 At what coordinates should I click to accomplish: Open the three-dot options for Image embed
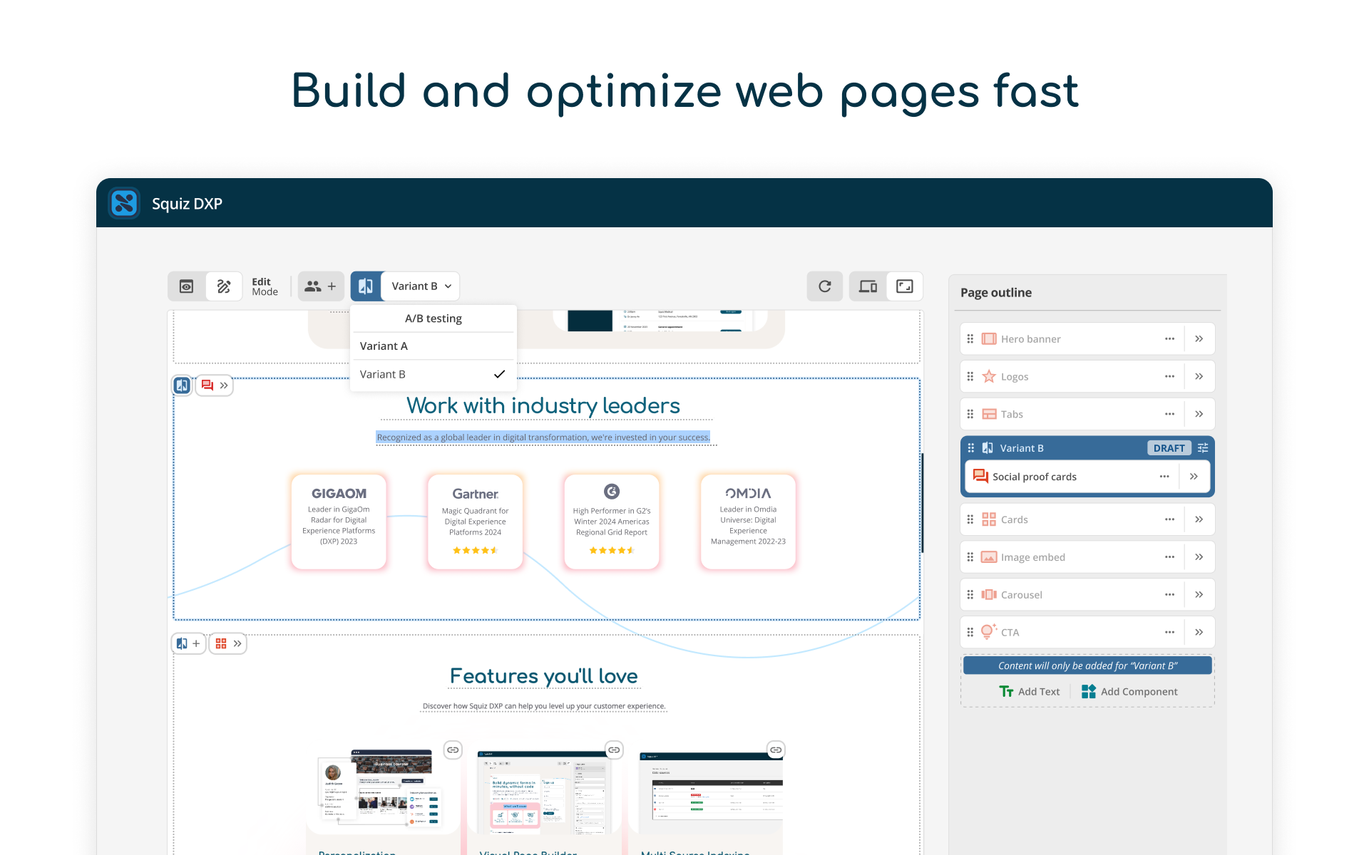(1169, 556)
